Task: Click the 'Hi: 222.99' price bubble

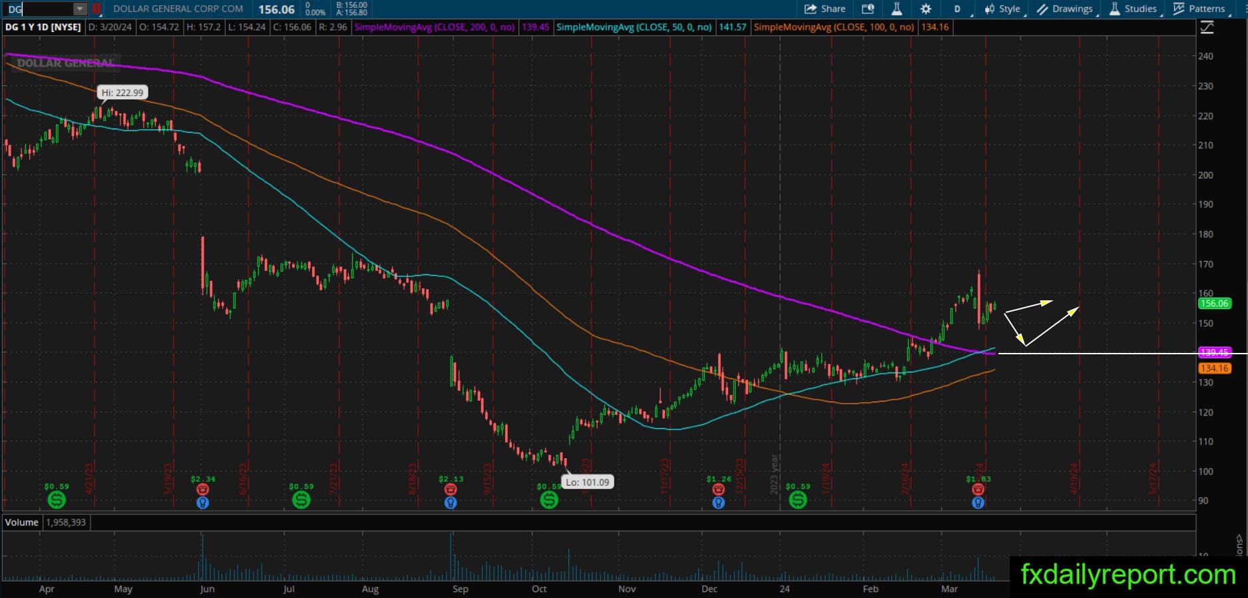Action: (x=122, y=93)
